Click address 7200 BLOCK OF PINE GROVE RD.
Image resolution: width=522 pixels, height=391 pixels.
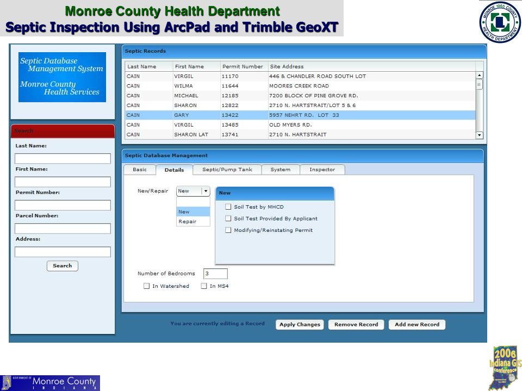pyautogui.click(x=314, y=96)
